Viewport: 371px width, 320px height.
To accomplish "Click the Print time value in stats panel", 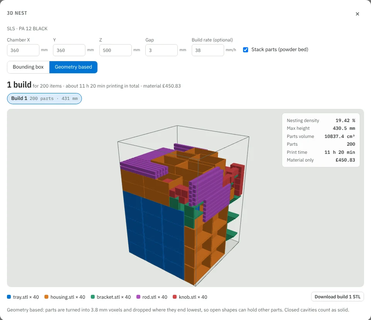I will point(340,152).
